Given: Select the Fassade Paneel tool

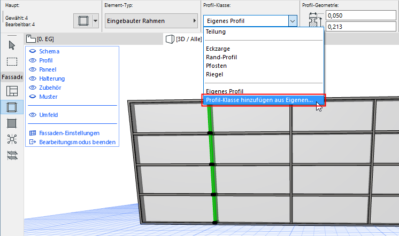Looking at the screenshot, I should tap(12, 123).
